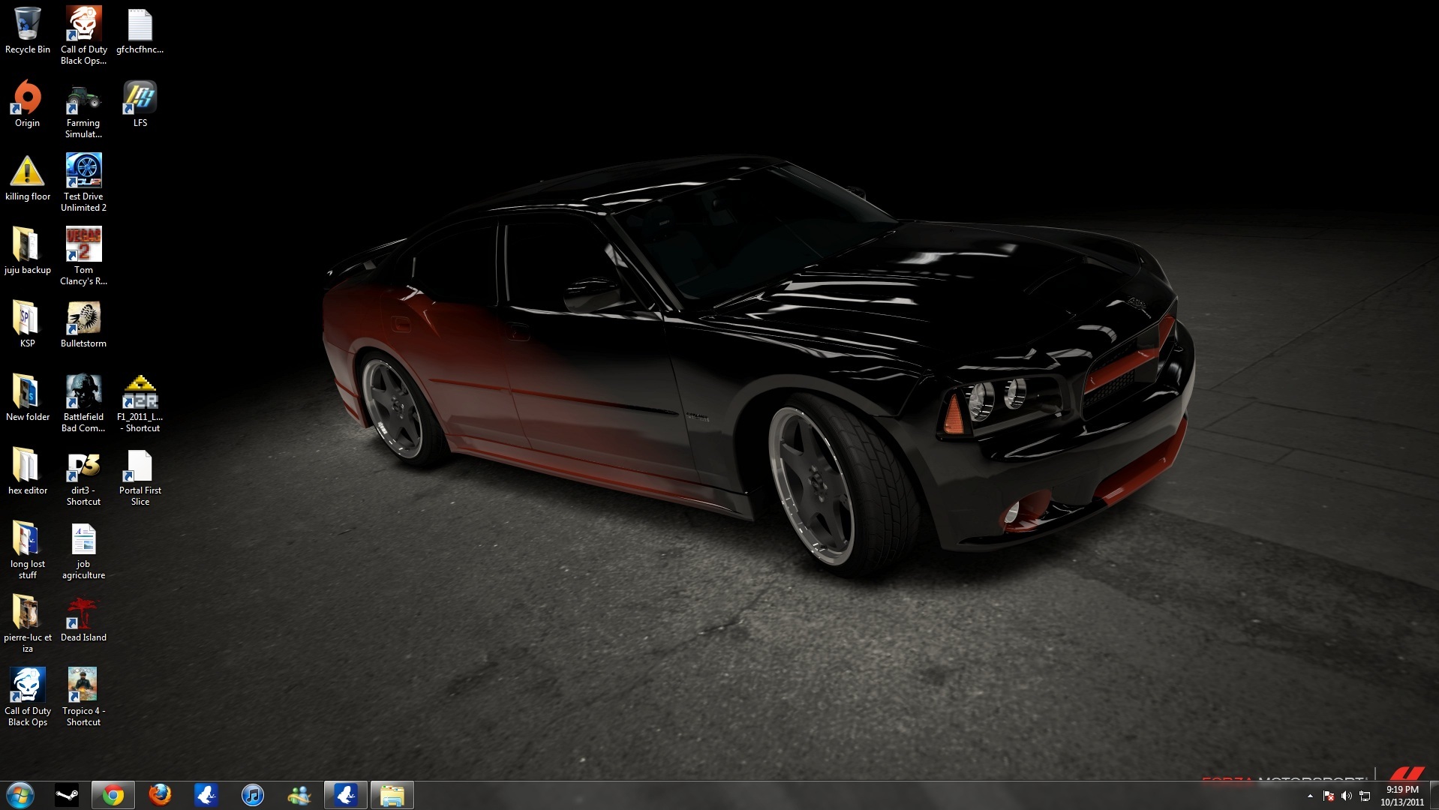
Task: Select the job agriculture document
Action: pos(83,550)
